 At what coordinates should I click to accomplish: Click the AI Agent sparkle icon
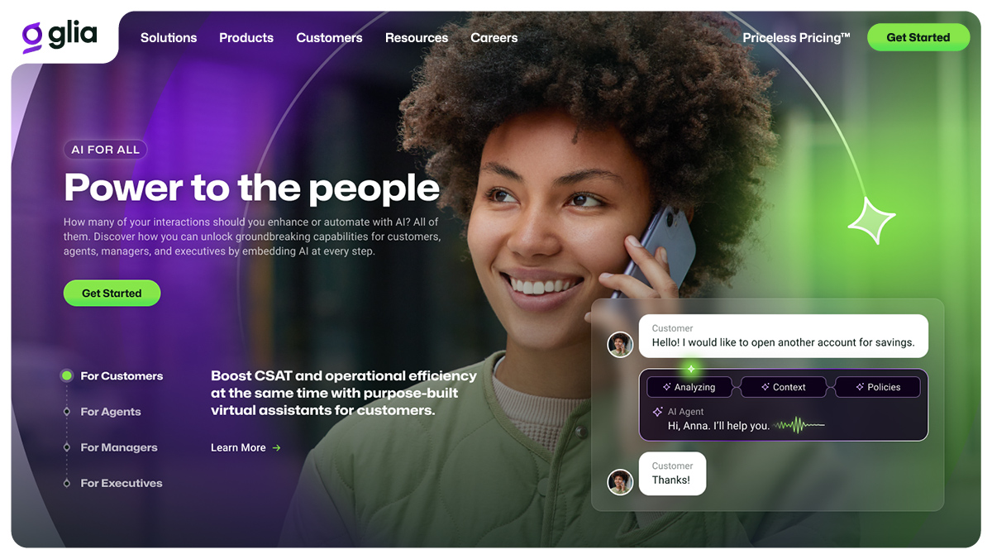tap(658, 412)
